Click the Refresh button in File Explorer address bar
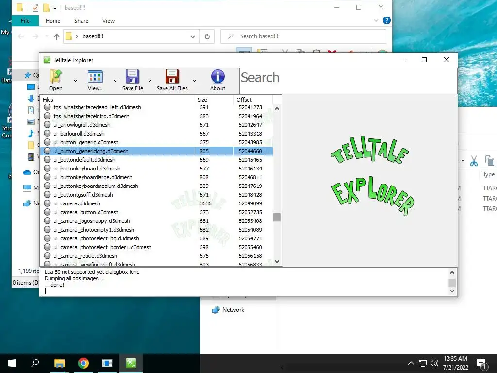 207,36
